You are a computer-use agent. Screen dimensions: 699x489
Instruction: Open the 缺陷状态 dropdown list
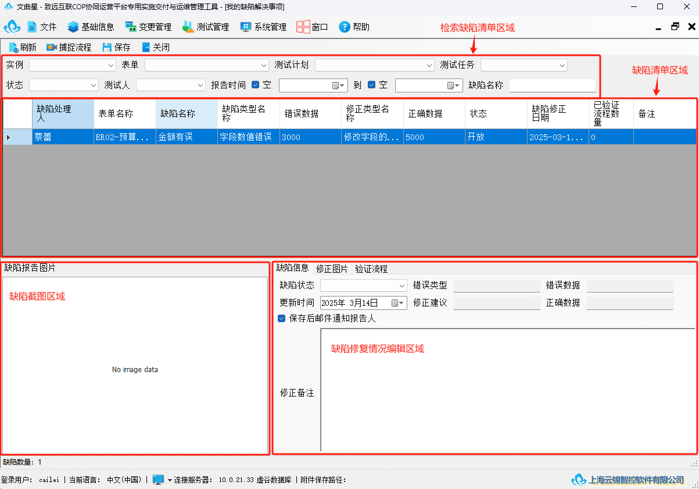click(x=364, y=285)
